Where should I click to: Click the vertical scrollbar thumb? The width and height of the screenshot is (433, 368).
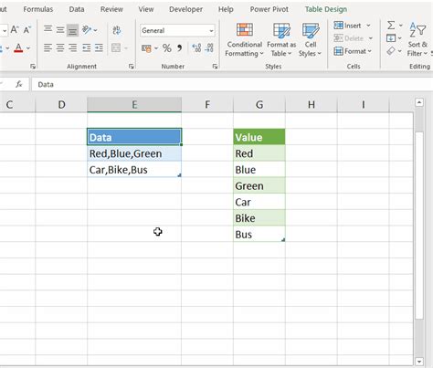pyautogui.click(x=419, y=226)
